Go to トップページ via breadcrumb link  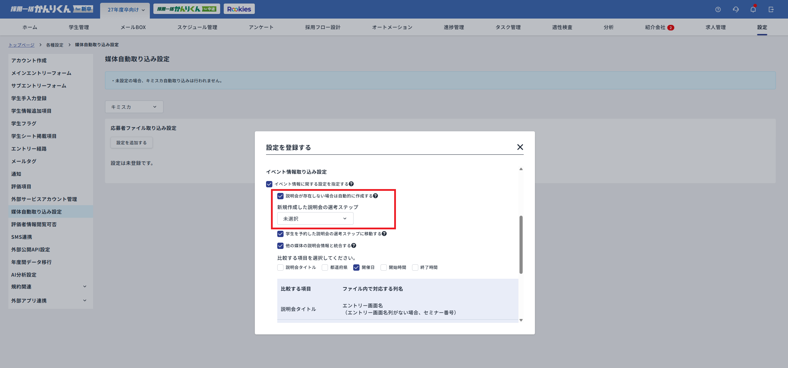[22, 44]
